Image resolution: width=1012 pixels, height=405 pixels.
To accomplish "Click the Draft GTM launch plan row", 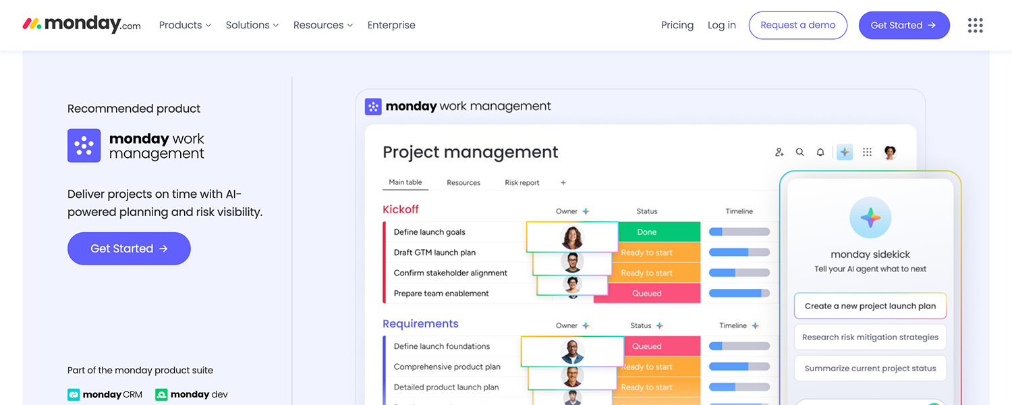I will pos(434,252).
